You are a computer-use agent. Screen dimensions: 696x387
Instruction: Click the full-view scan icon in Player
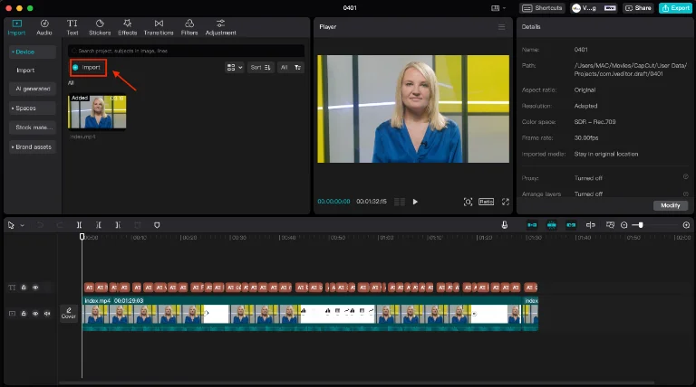(x=468, y=202)
